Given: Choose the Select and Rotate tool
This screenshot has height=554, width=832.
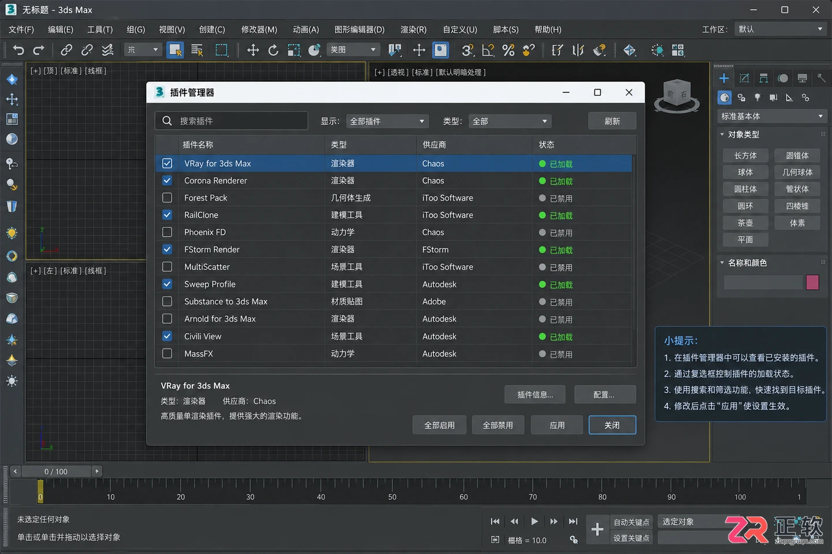Looking at the screenshot, I should pos(273,50).
